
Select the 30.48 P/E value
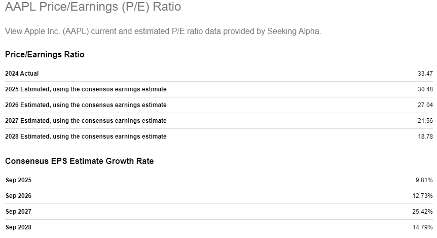pos(425,89)
